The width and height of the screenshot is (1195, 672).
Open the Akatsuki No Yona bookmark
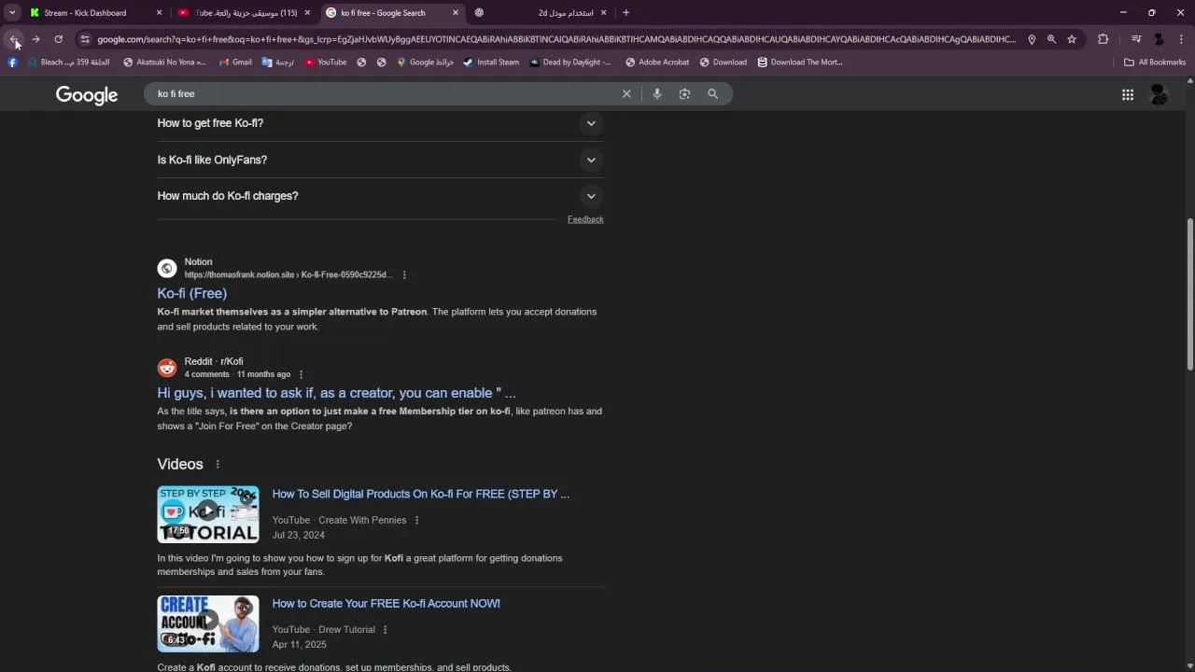164,63
